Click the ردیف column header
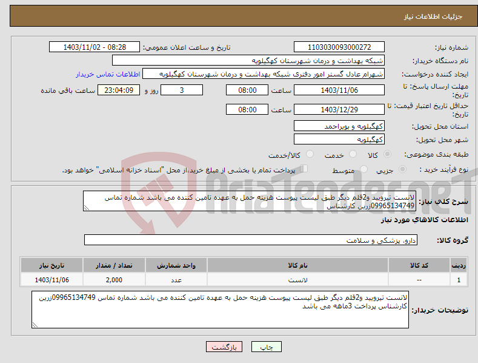Screen dimensions: 478x363 pyautogui.click(x=459, y=265)
